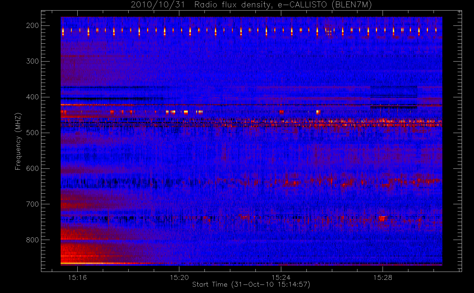This screenshot has height=293, width=474.
Task: Select the 600 frequency tick label
Action: pos(33,168)
